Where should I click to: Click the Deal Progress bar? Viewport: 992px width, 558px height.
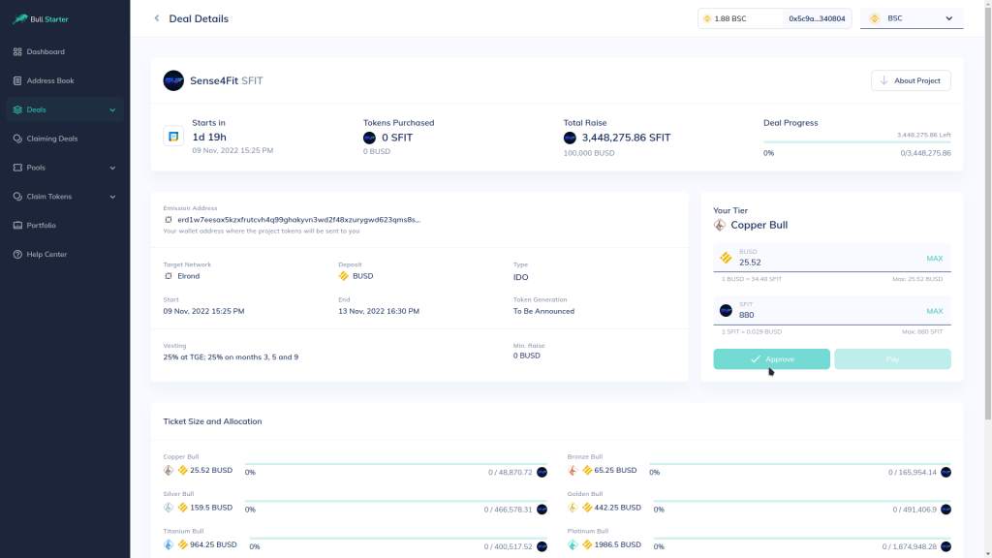[x=856, y=142]
